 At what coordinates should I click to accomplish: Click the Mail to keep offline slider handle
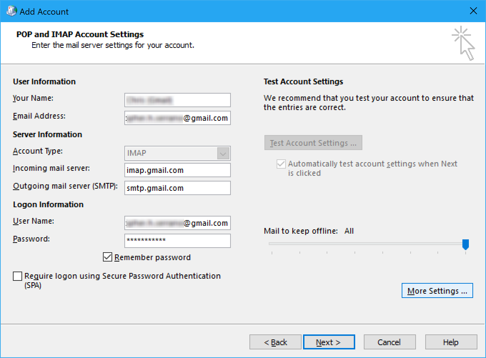(x=465, y=244)
